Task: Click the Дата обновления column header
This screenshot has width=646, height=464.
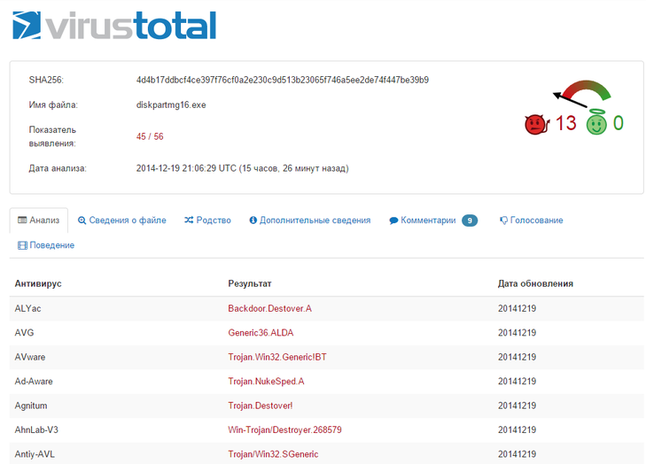Action: 535,283
